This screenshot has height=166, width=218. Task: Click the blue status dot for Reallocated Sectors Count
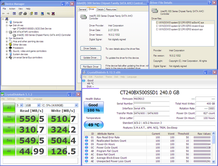click(x=87, y=140)
